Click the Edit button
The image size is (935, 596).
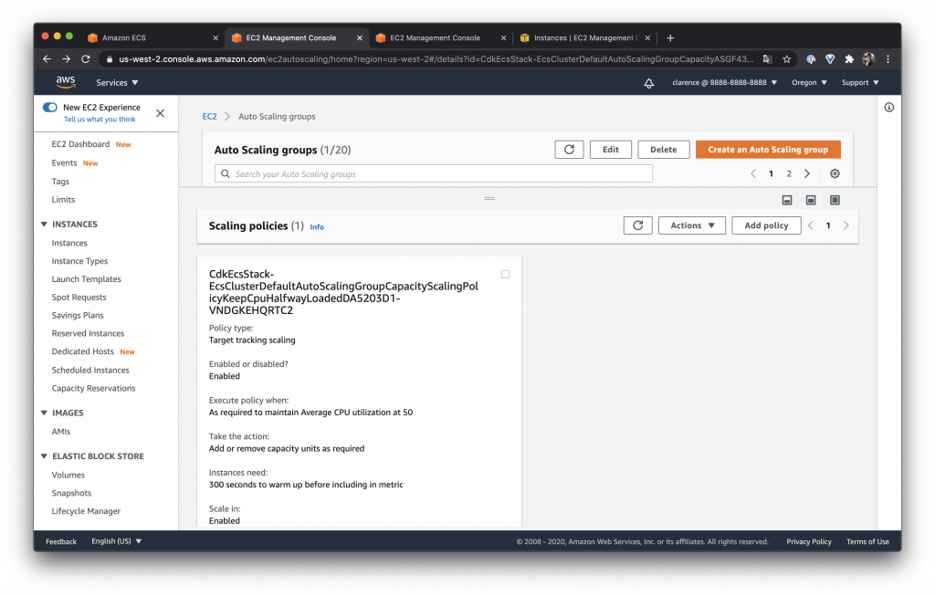[x=611, y=150]
